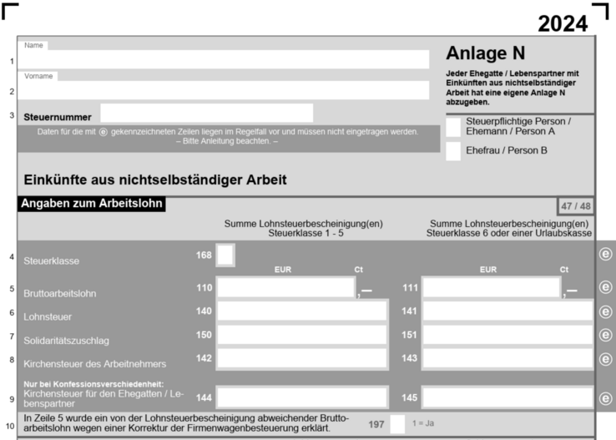Click the e-data icon on line 9 row

click(x=606, y=398)
